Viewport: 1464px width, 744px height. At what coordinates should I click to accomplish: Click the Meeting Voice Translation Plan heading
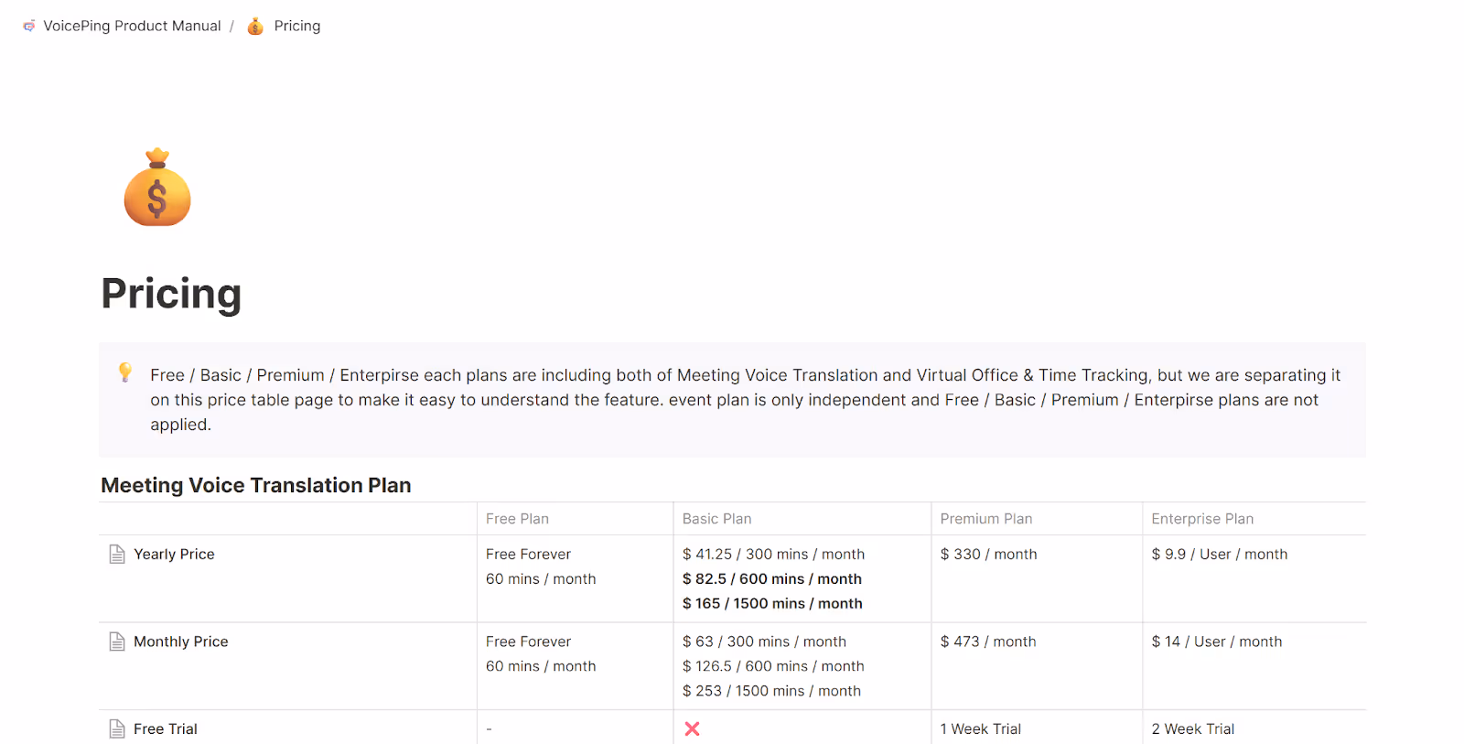click(256, 485)
